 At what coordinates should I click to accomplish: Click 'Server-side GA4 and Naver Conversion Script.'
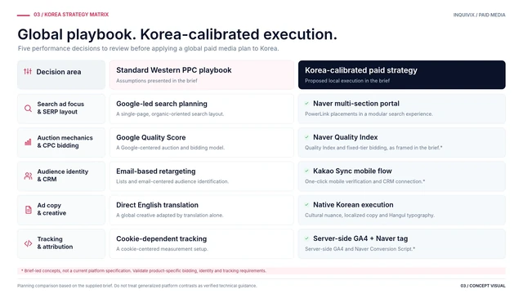(x=360, y=249)
